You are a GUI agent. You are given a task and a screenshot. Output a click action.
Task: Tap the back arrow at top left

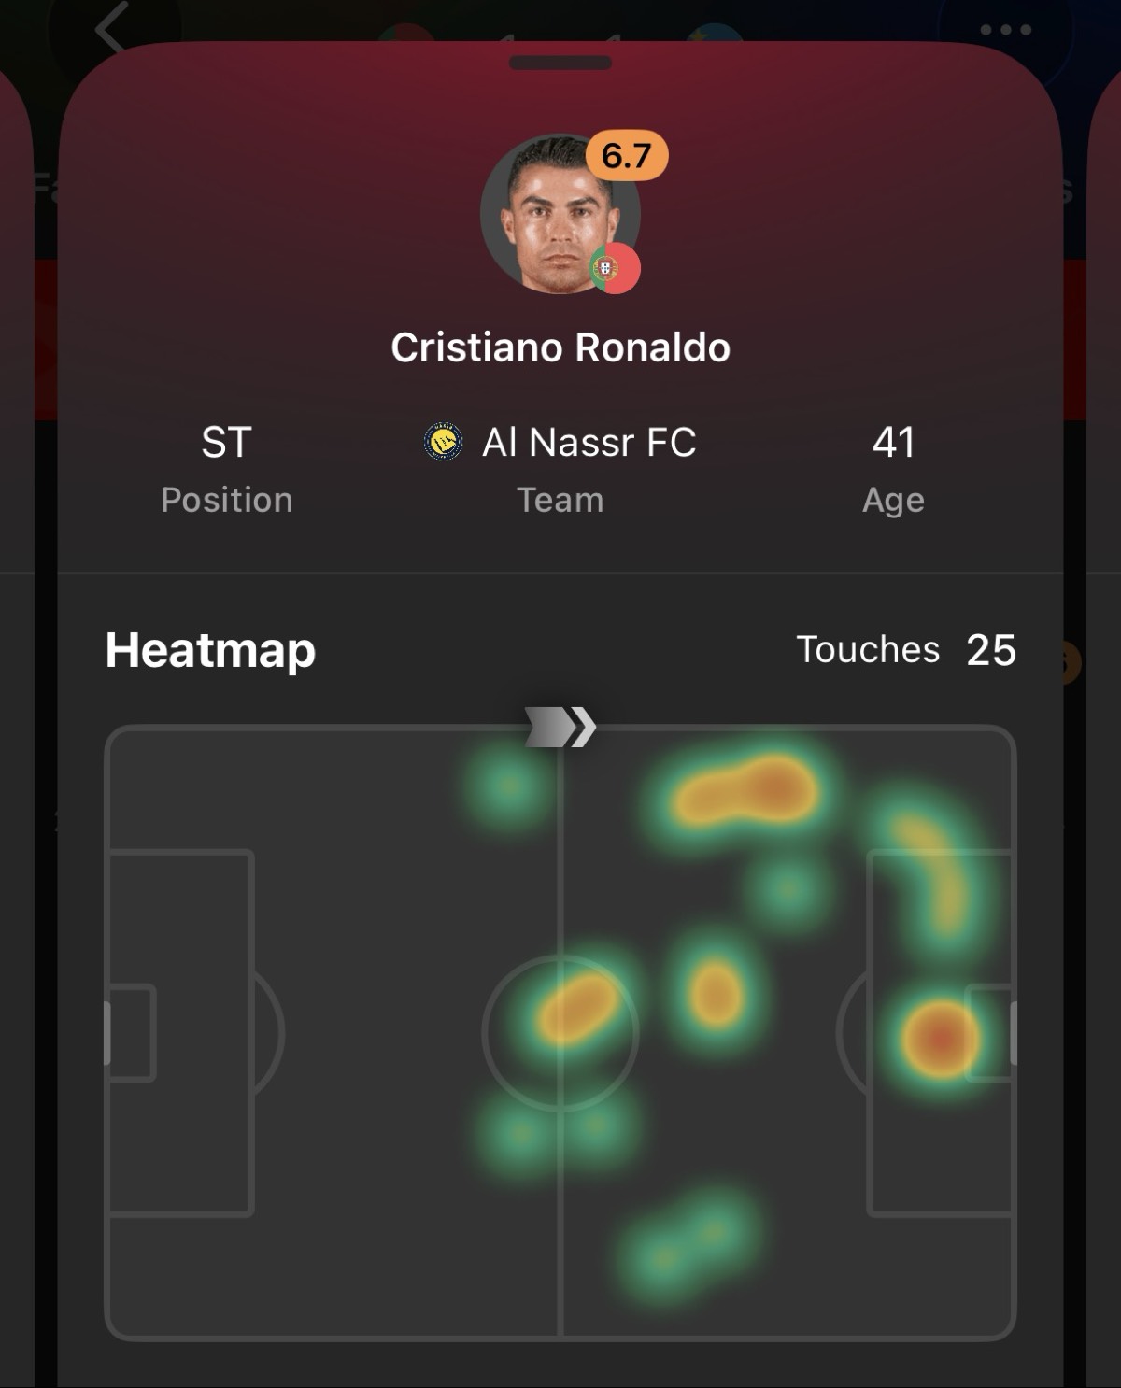tap(110, 28)
